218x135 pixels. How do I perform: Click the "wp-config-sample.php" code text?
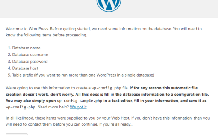(80, 100)
